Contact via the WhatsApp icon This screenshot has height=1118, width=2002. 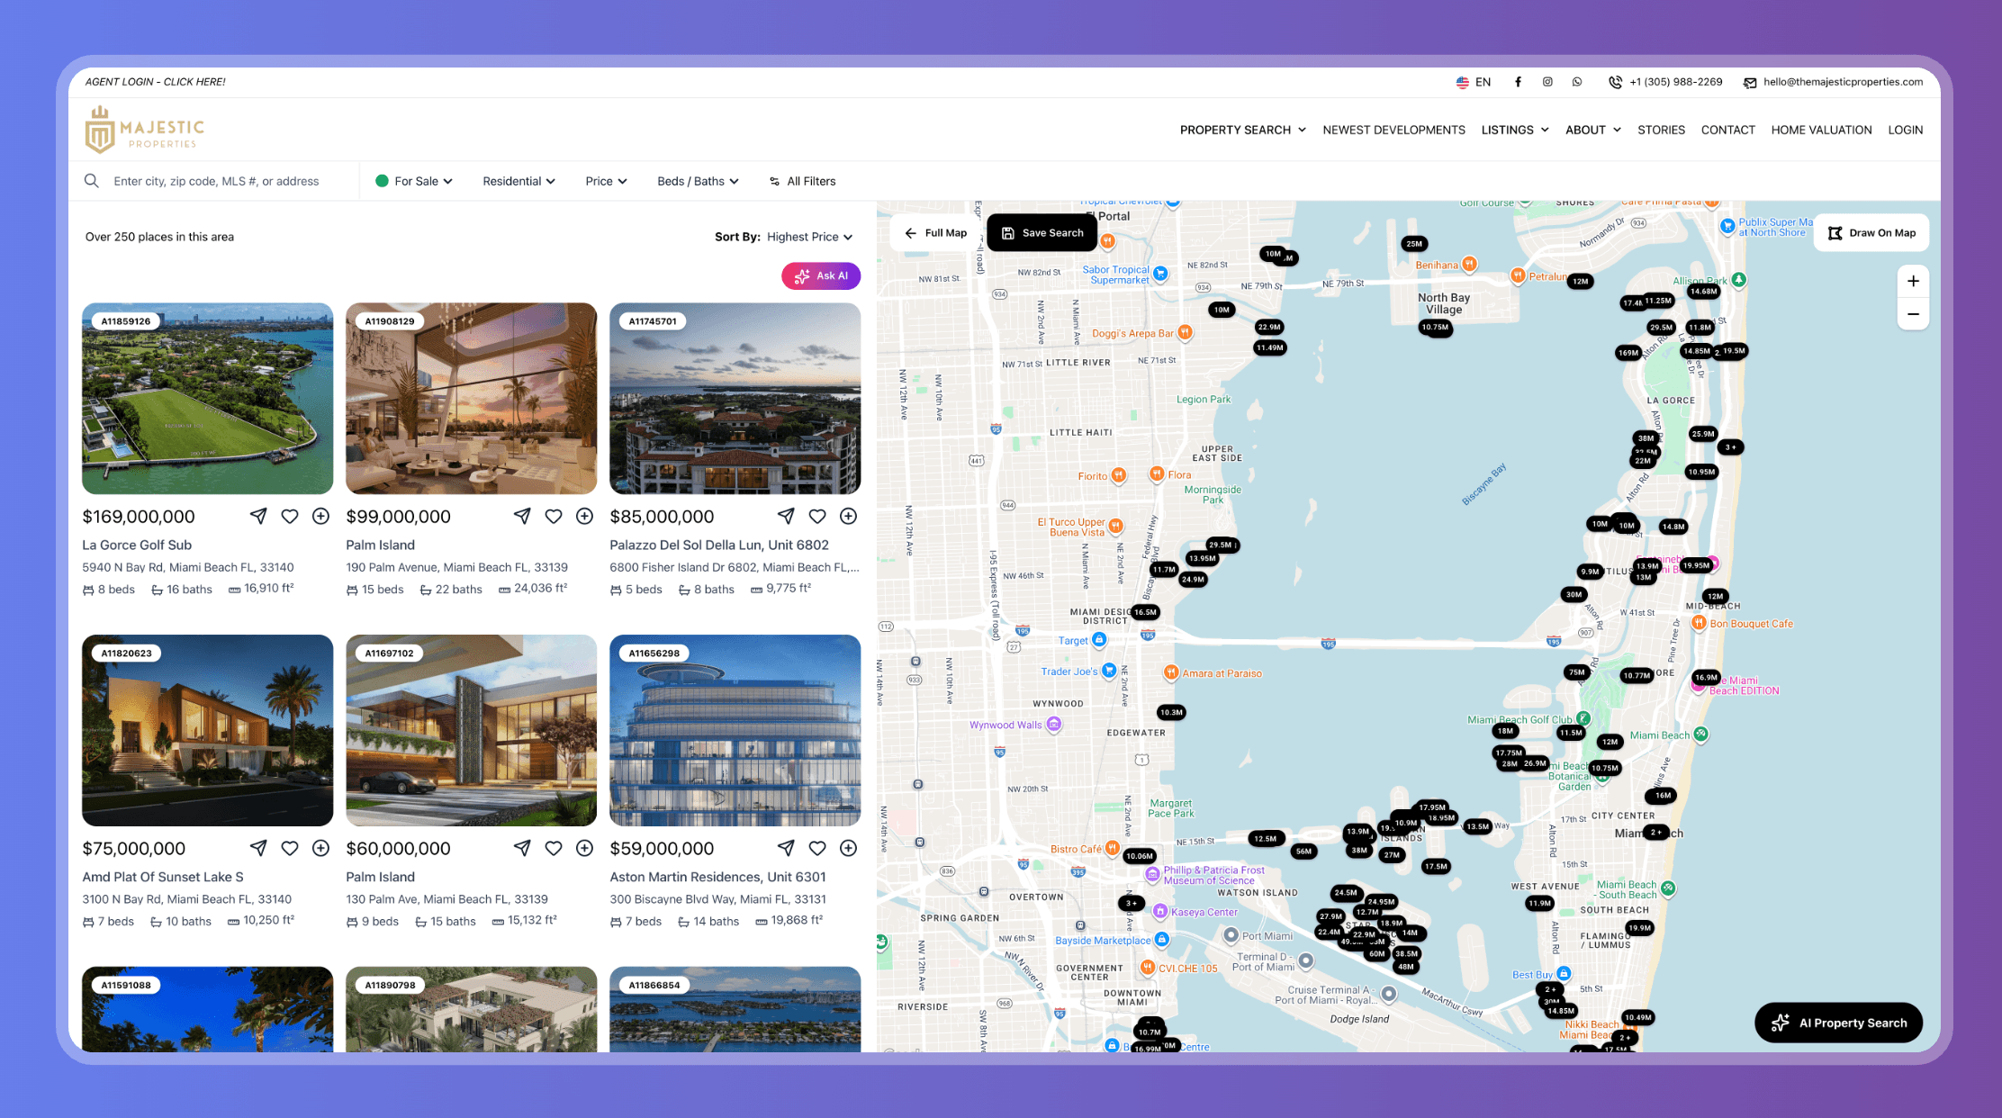click(1576, 82)
